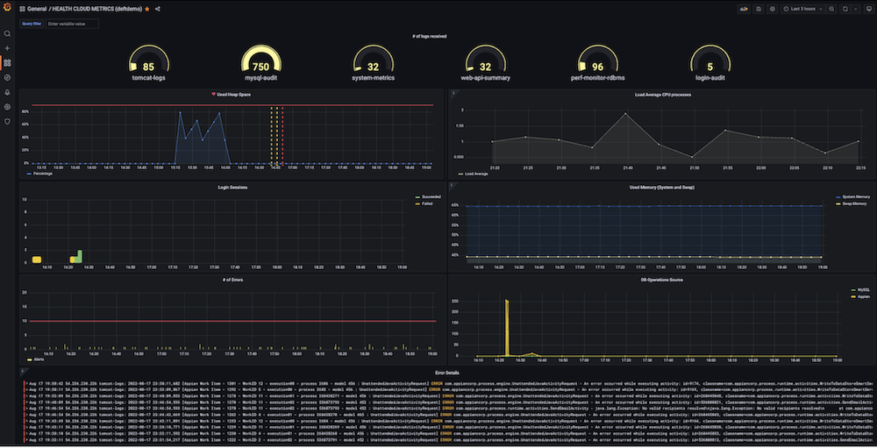The image size is (877, 448).
Task: Click the Enter variable value field
Action: coord(72,24)
